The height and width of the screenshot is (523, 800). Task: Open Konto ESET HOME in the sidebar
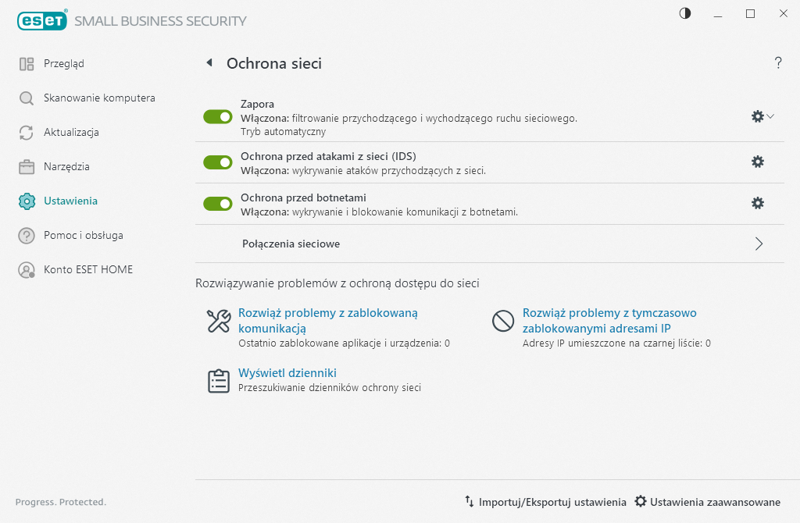click(87, 269)
